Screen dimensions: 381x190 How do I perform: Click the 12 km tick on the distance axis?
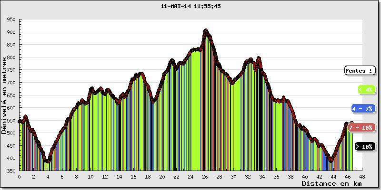coord(105,177)
